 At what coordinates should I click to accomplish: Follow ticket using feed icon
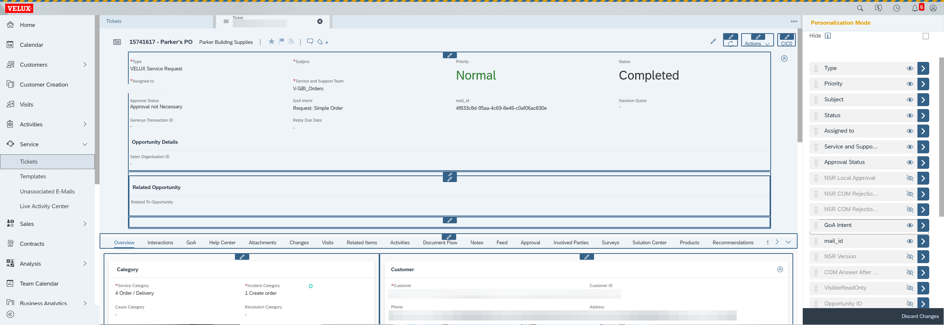click(x=291, y=42)
